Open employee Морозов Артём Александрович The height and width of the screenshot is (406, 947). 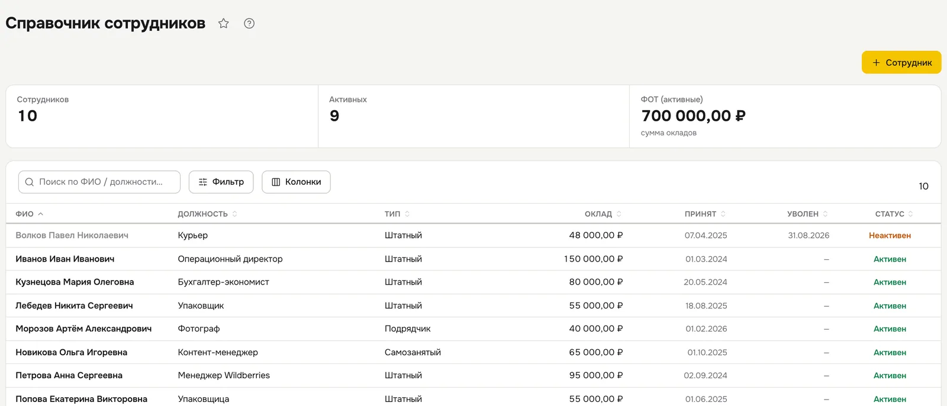pyautogui.click(x=83, y=329)
